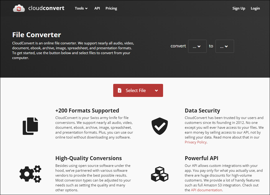Expand the Select File source options arrow

pyautogui.click(x=156, y=91)
